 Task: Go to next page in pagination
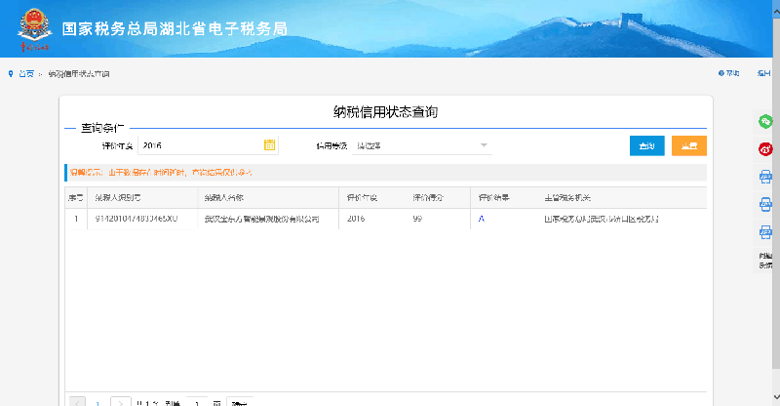[119, 401]
